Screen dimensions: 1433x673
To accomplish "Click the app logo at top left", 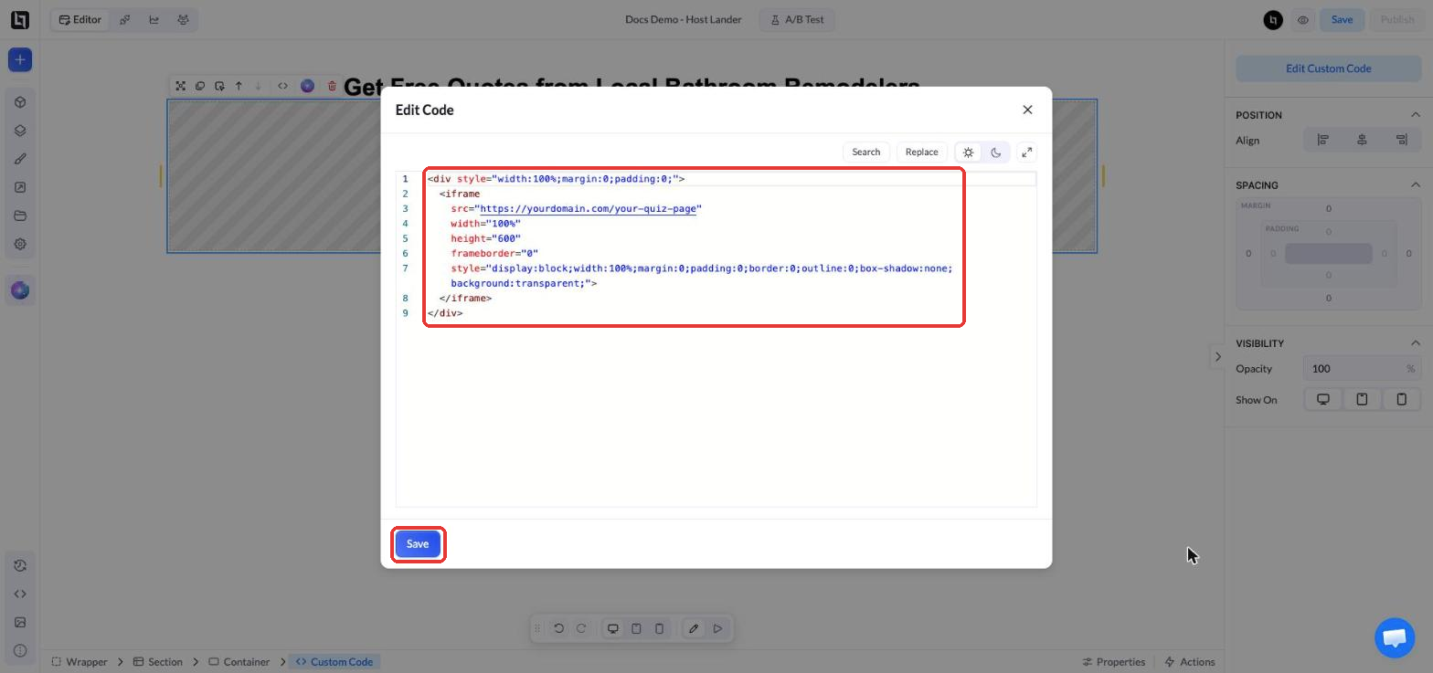I will [x=20, y=19].
